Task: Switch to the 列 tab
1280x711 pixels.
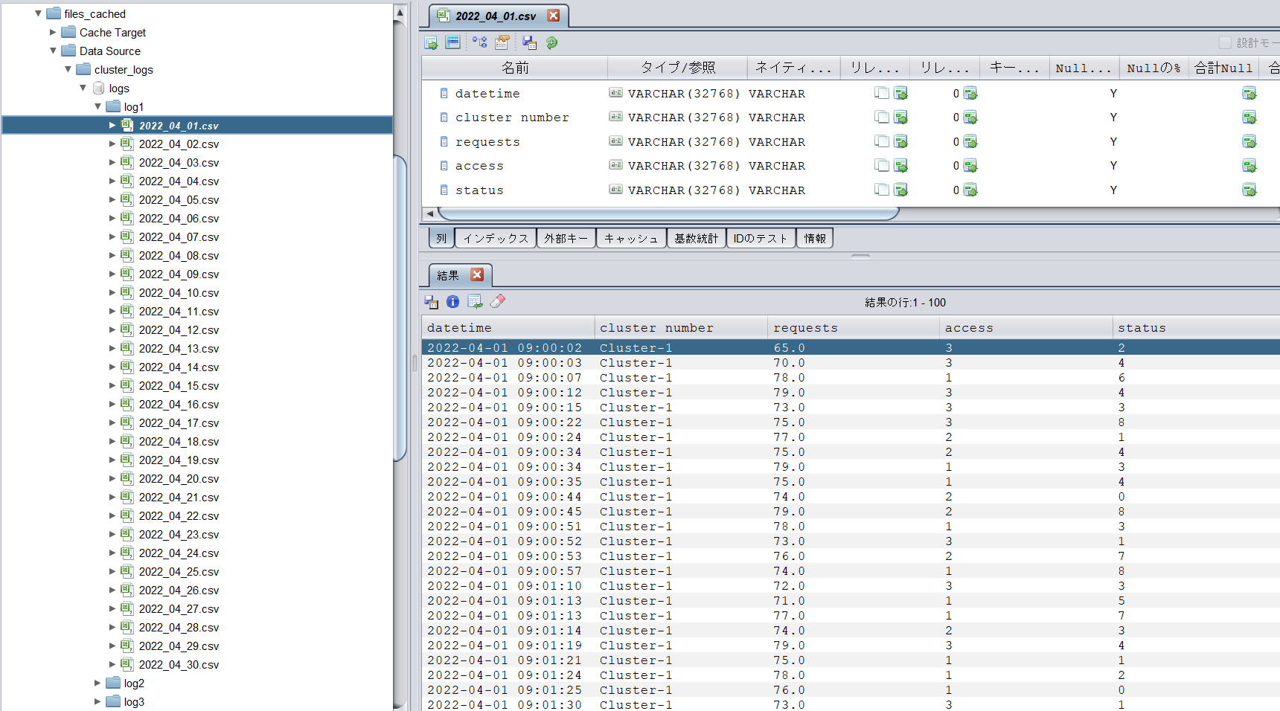Action: click(441, 238)
